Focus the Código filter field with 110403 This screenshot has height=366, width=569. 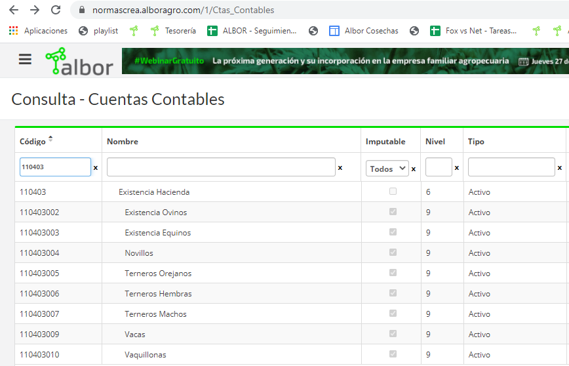point(55,167)
